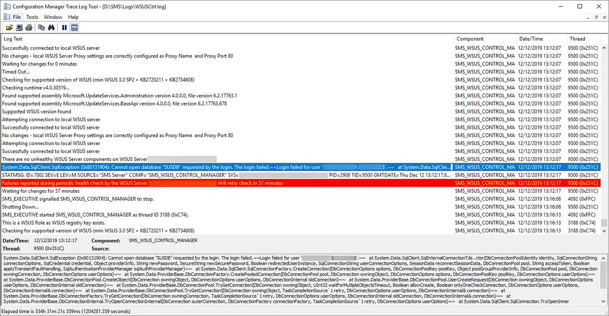
Task: Click the document icon next to File menu
Action: click(7, 17)
